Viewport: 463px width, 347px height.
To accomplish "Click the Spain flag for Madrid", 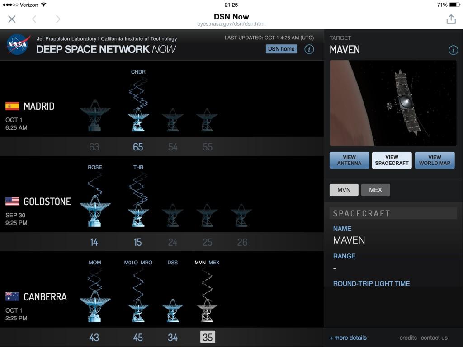I will [12, 106].
